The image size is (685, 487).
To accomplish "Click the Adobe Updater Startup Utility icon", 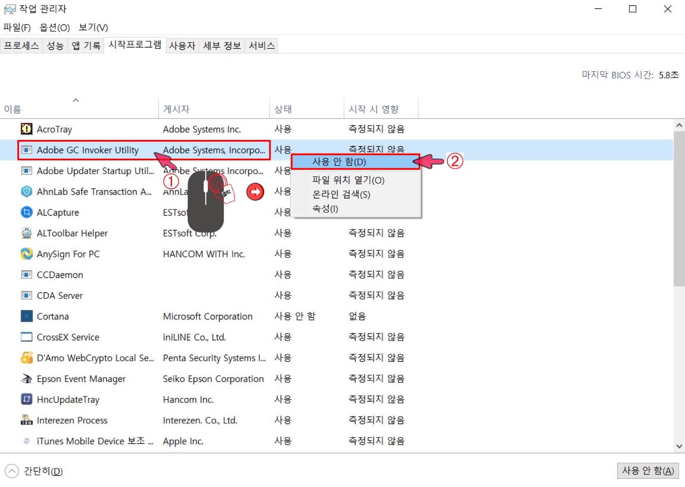I will pyautogui.click(x=26, y=170).
